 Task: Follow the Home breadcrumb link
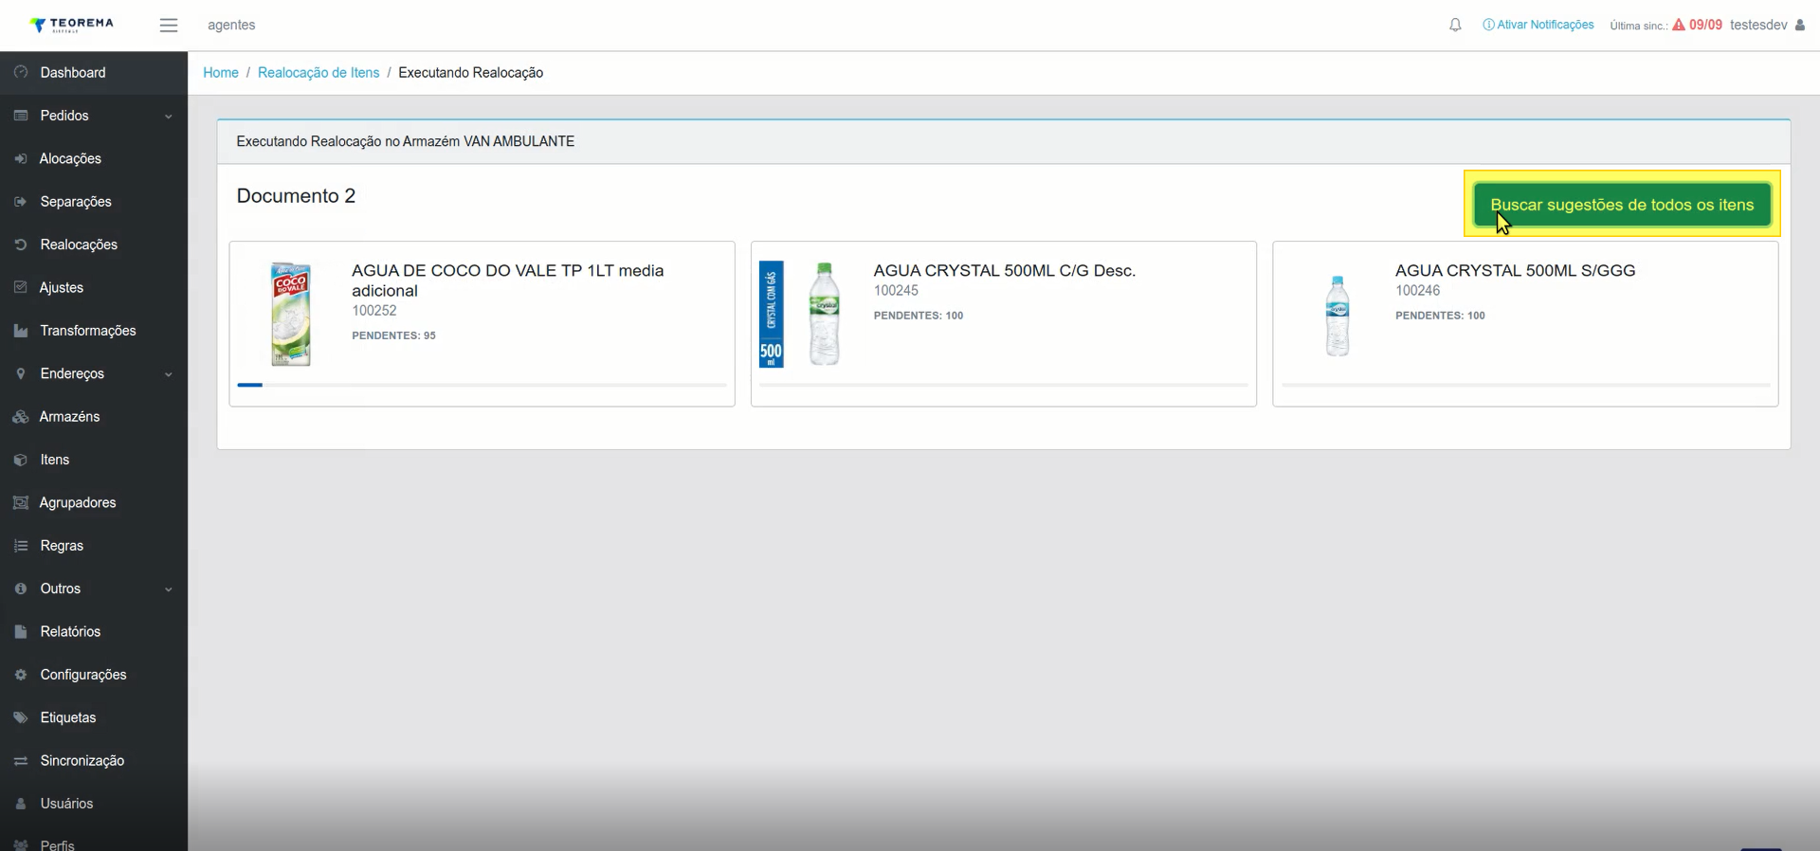pyautogui.click(x=221, y=73)
